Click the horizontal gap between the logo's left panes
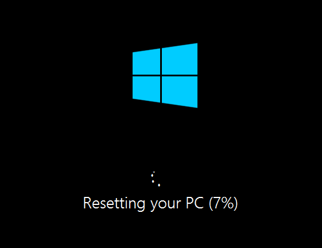Viewport: 322px width, 248px height. coord(146,76)
